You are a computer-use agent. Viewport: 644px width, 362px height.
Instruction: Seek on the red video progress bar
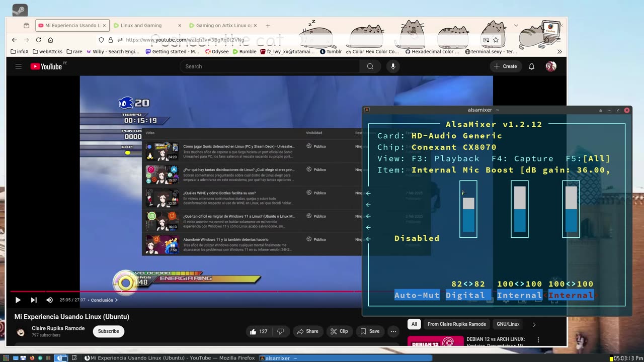(x=186, y=291)
